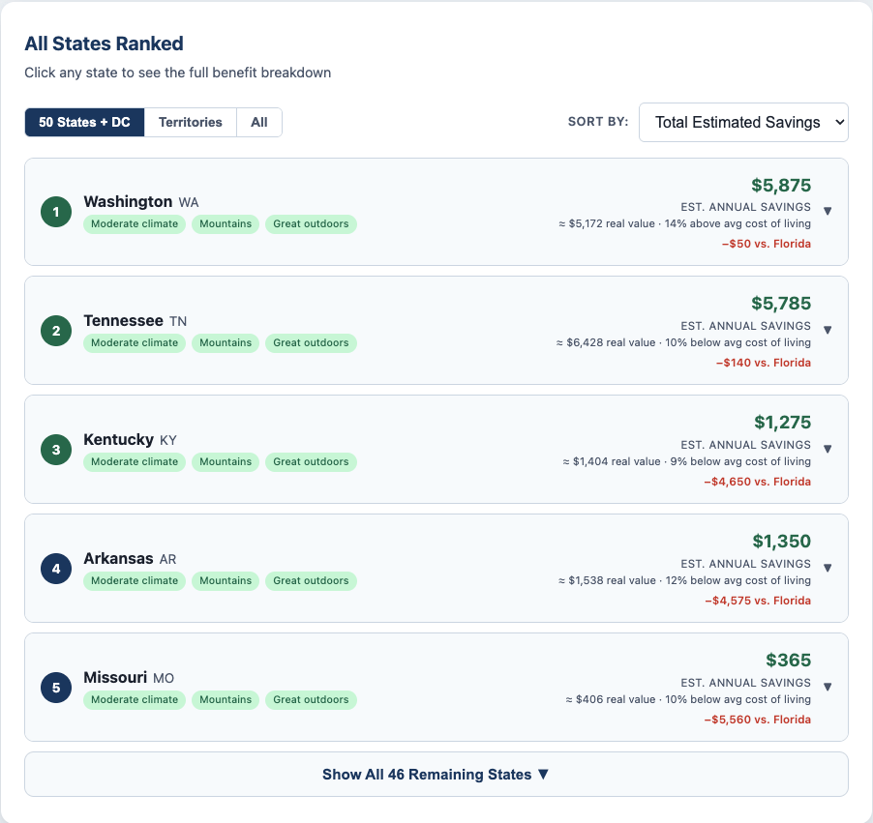Show all 46 remaining states
Image resolution: width=873 pixels, height=823 pixels.
point(436,775)
